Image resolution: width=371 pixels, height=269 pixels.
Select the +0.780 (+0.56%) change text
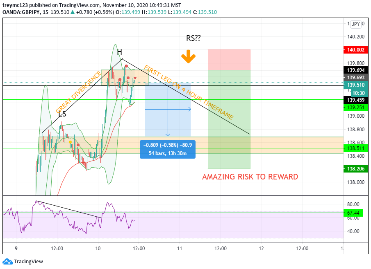(x=95, y=12)
